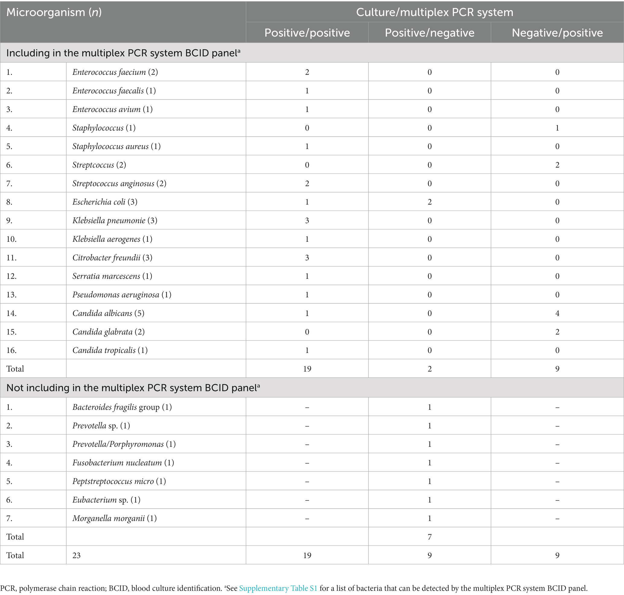Select 'Klebsiella aerogenes (1)' row label
624x595 pixels.
pyautogui.click(x=112, y=239)
